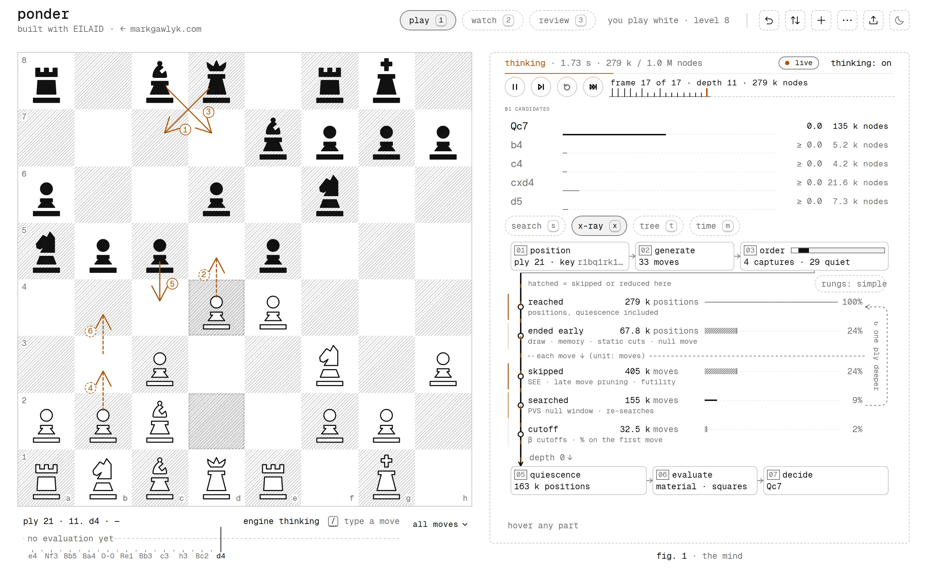
Task: Open the search view tab
Action: pyautogui.click(x=535, y=226)
